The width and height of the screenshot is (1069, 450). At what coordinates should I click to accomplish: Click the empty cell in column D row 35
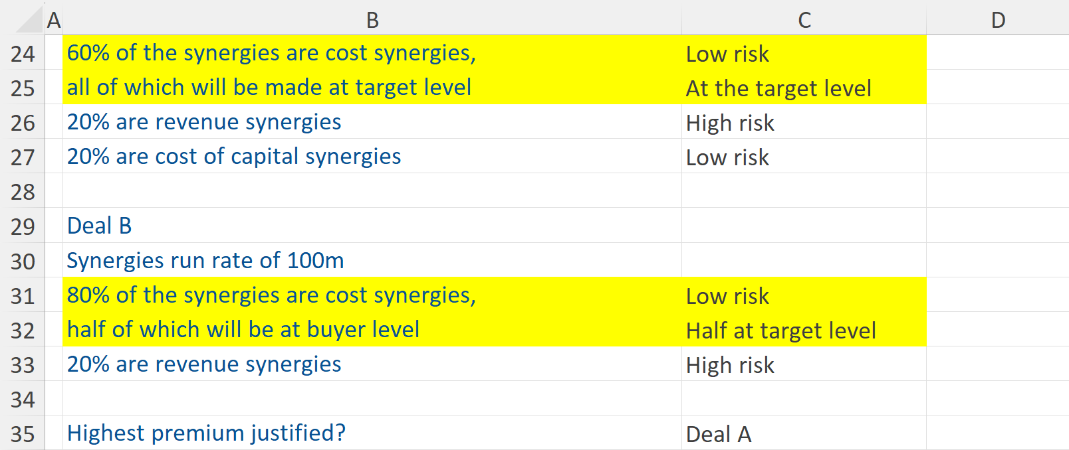pos(997,433)
